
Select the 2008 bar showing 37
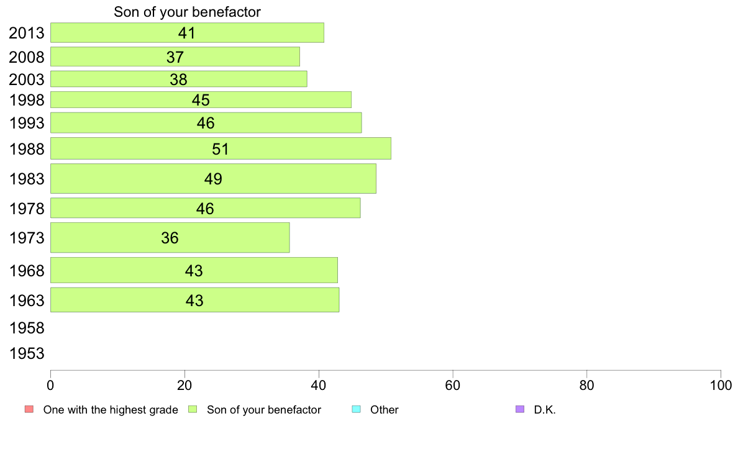pyautogui.click(x=175, y=57)
